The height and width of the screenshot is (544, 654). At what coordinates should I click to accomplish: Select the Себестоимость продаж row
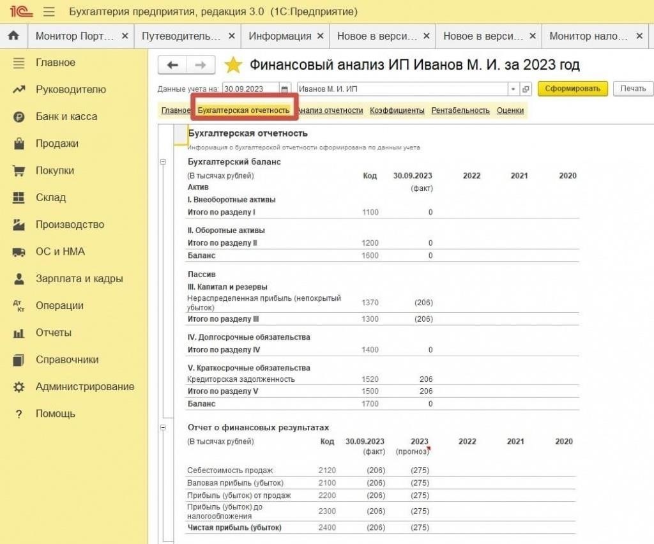[381, 471]
